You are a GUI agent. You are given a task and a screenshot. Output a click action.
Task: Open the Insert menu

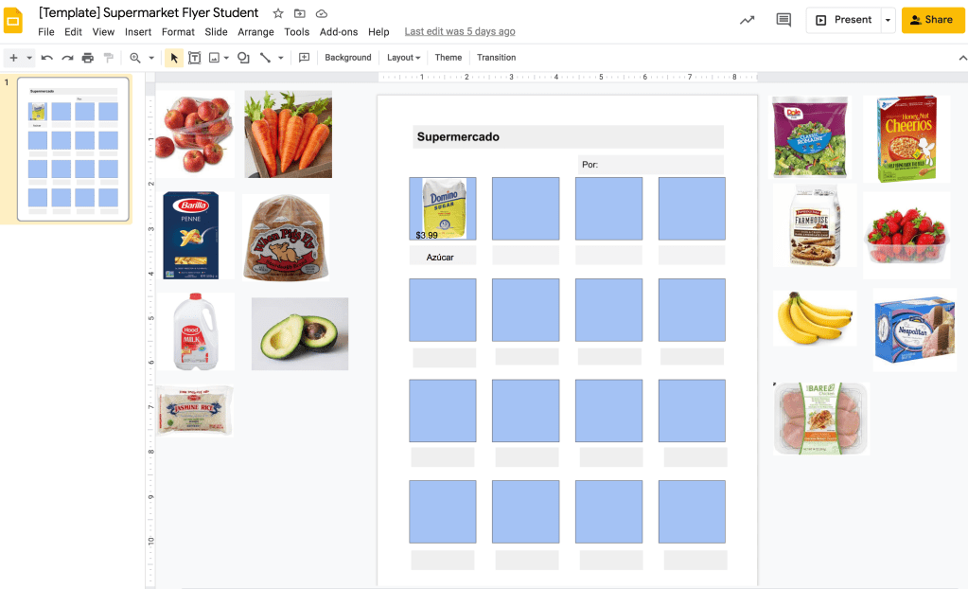pos(138,32)
